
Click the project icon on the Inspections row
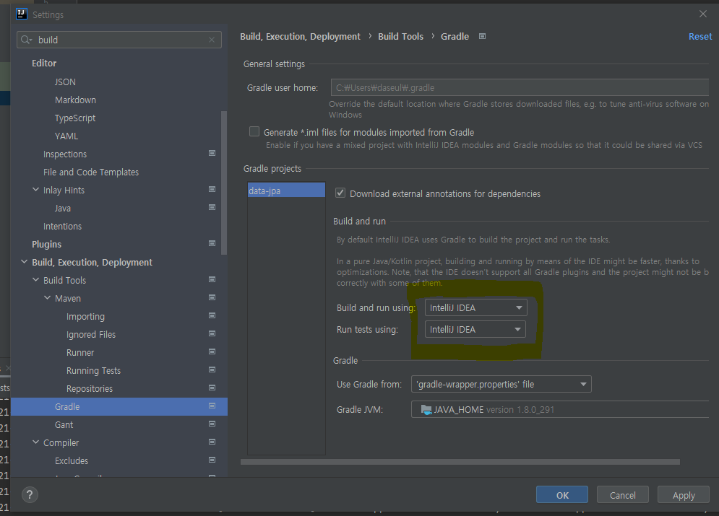tap(212, 153)
